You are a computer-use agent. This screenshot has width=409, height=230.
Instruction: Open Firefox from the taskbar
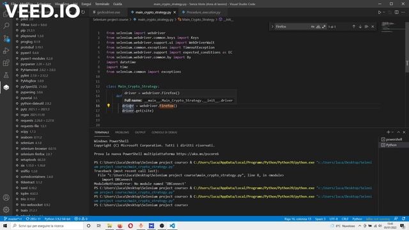(x=120, y=226)
